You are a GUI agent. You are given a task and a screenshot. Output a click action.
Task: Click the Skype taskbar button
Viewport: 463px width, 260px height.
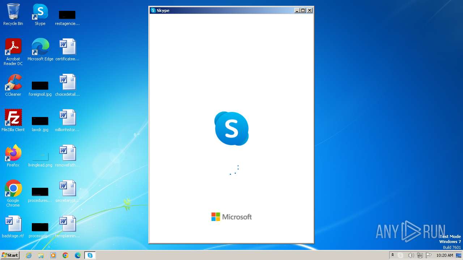pyautogui.click(x=90, y=255)
